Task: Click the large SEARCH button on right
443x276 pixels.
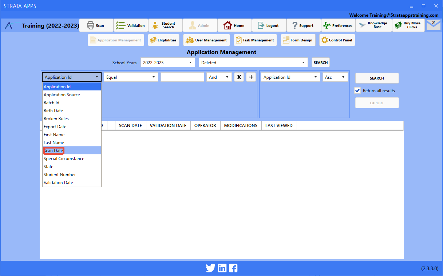Action: tap(377, 78)
